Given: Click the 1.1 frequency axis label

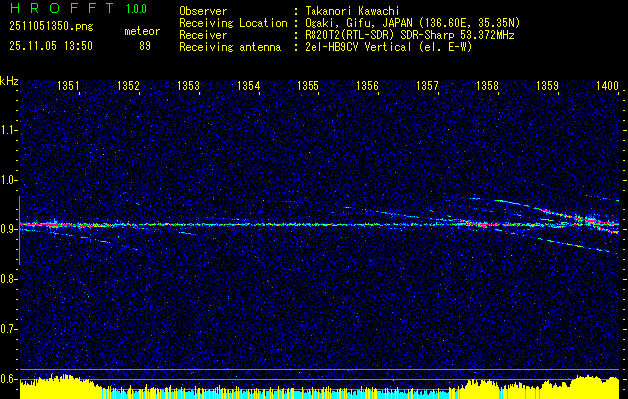Looking at the screenshot, I should [9, 129].
